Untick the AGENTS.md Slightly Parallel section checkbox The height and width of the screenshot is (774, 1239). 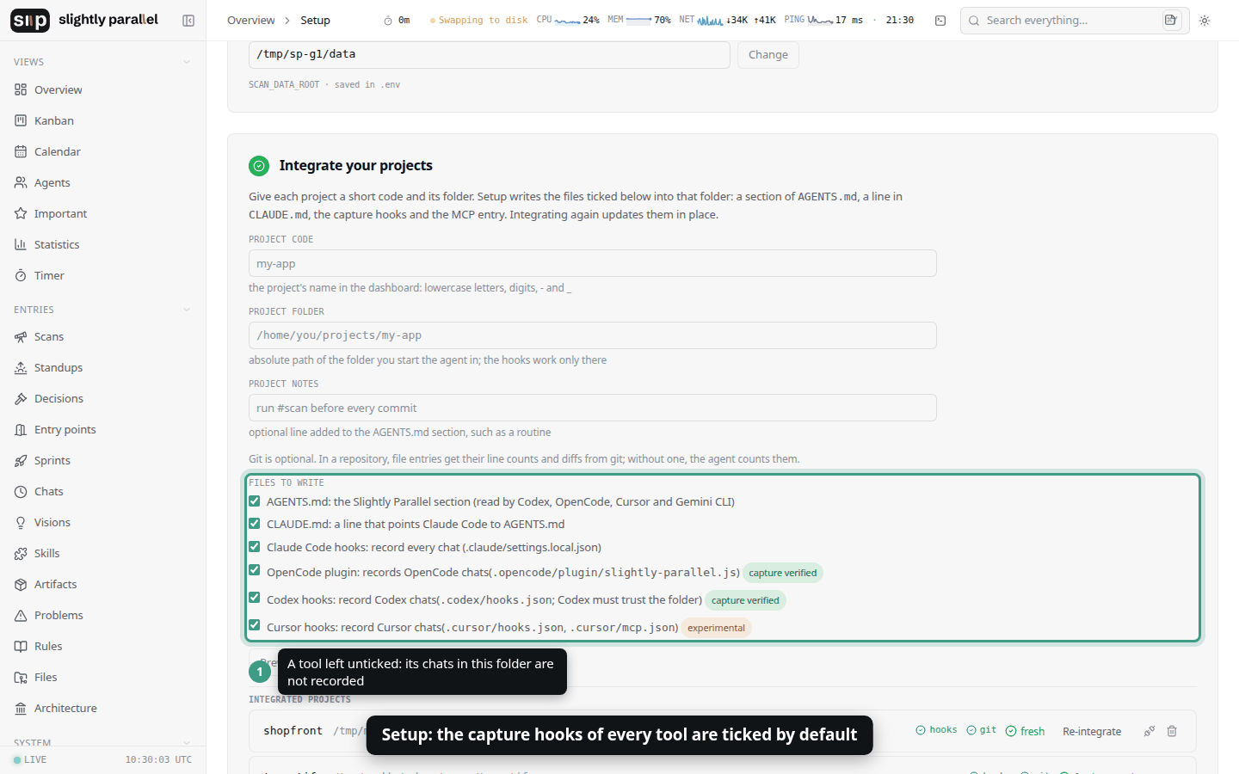(255, 501)
